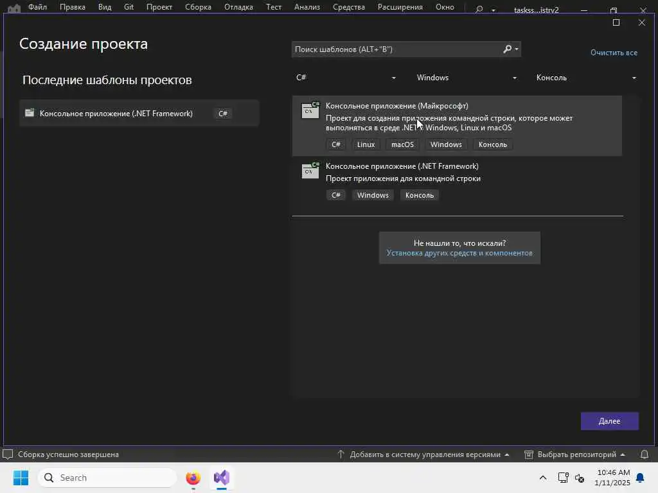
Task: Click the network status tray icon
Action: (563, 478)
